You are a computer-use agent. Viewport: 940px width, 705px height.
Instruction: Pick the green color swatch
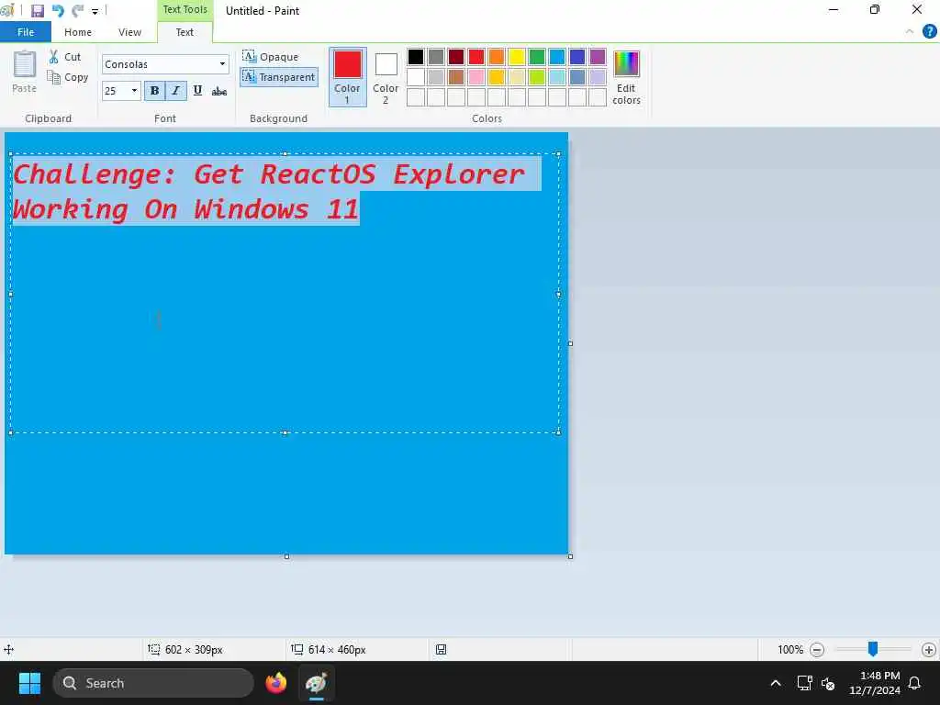[536, 57]
